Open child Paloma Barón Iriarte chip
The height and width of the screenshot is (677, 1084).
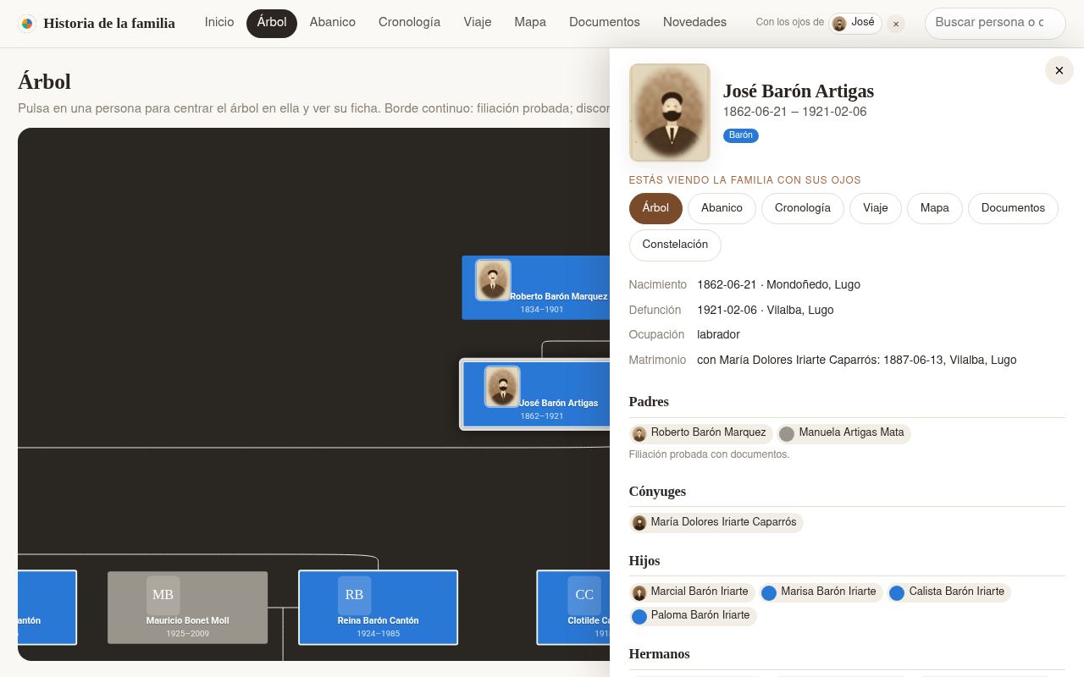coord(693,616)
